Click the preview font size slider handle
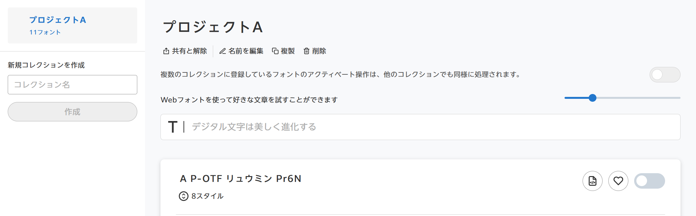This screenshot has width=696, height=216. [593, 98]
